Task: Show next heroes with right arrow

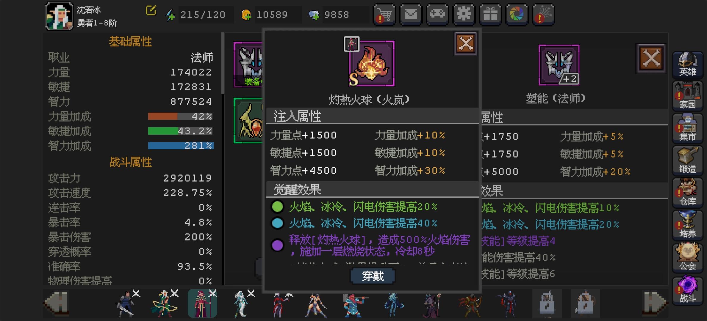Action: coord(655,303)
